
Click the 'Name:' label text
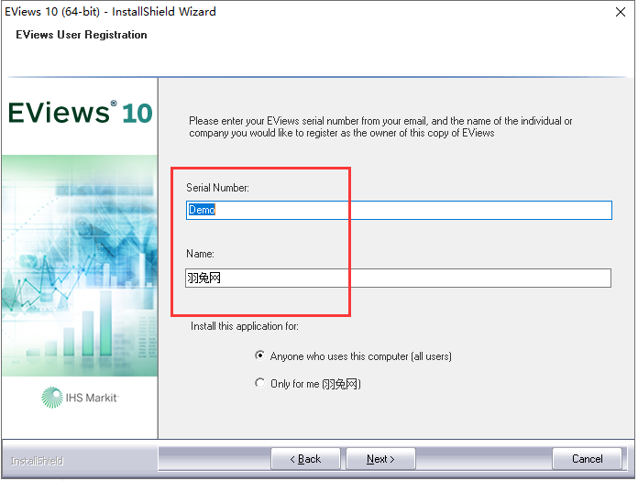click(201, 254)
